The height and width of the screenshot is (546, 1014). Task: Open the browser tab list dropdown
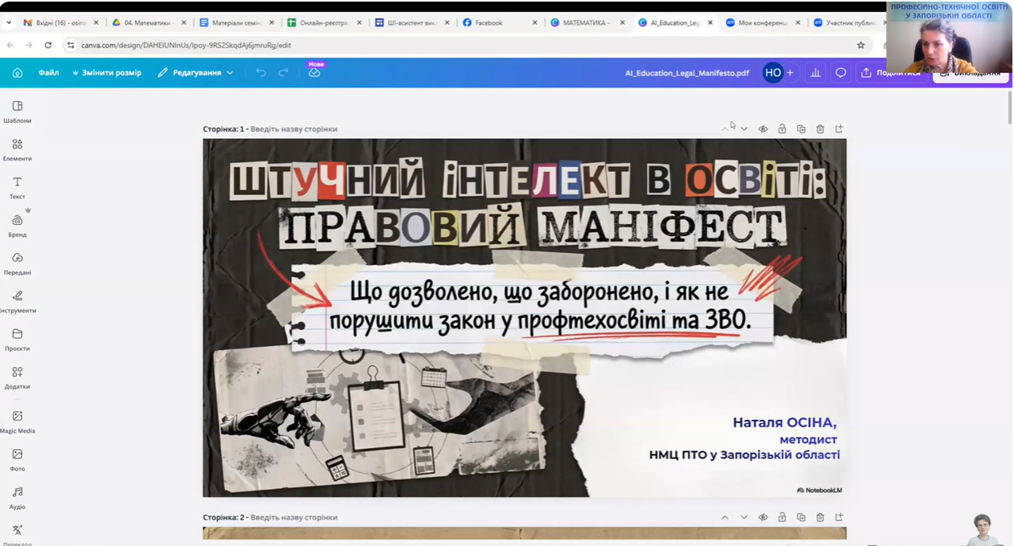[x=9, y=22]
